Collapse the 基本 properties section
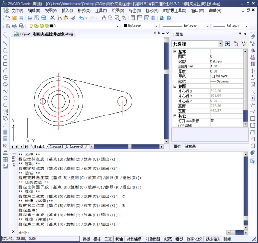This screenshot has height=243, width=258. (175, 52)
